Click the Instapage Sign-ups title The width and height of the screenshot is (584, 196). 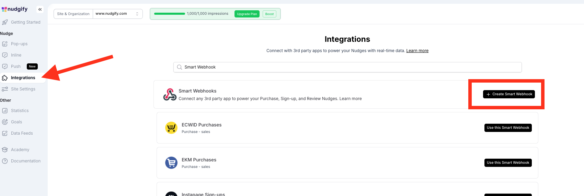point(203,194)
